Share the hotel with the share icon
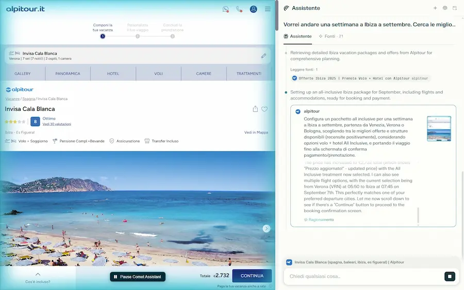Viewport: 464px width, 290px height. coord(255,109)
